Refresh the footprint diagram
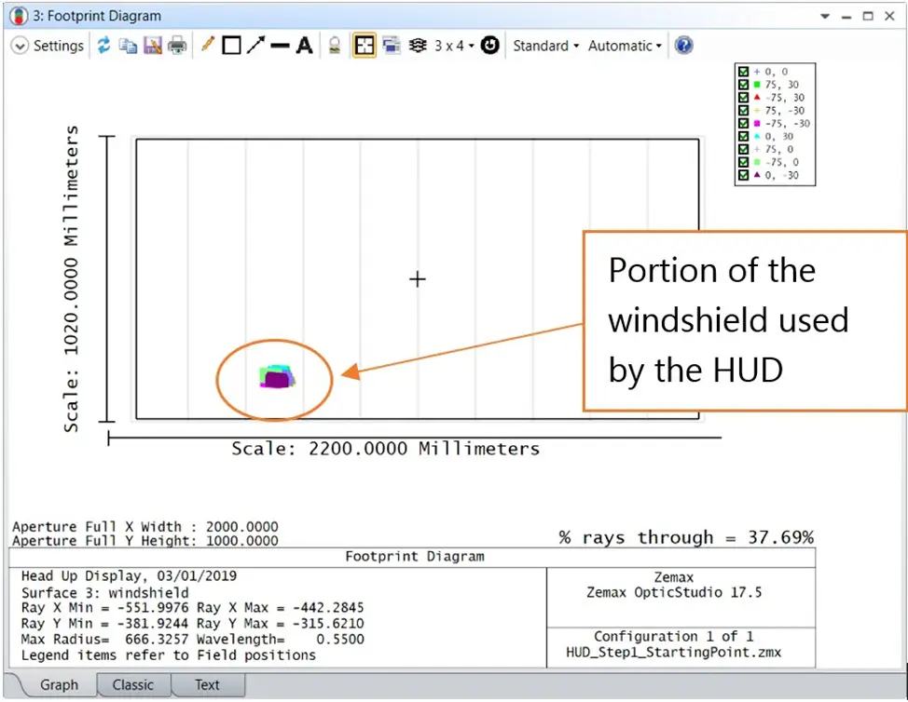The width and height of the screenshot is (908, 702). pyautogui.click(x=103, y=45)
